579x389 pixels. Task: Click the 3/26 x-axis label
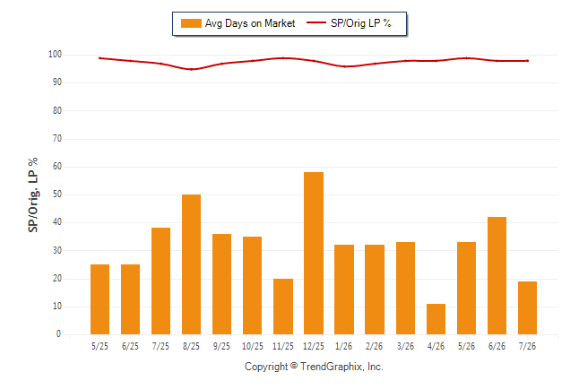pyautogui.click(x=405, y=346)
